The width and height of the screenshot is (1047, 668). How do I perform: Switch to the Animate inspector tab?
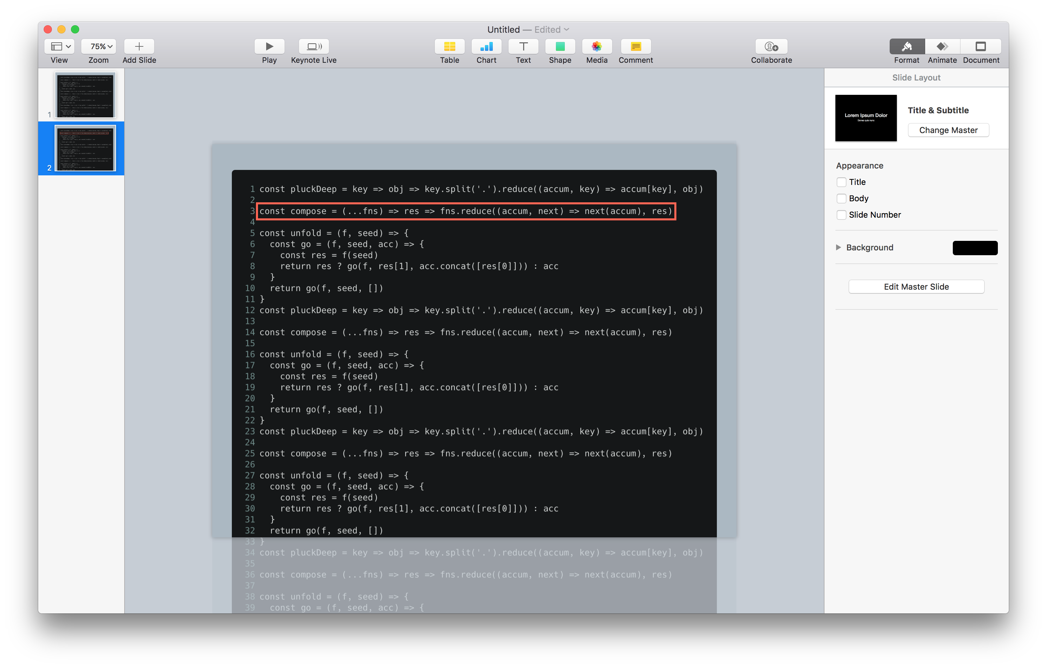pyautogui.click(x=942, y=46)
